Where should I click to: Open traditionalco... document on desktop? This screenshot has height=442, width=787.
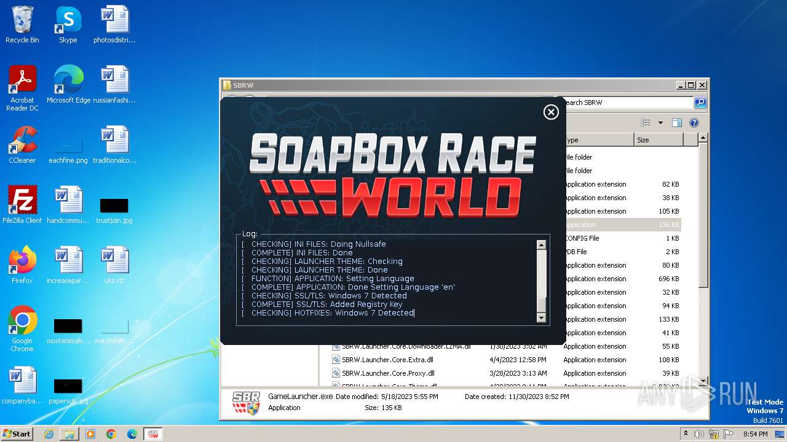tap(114, 145)
